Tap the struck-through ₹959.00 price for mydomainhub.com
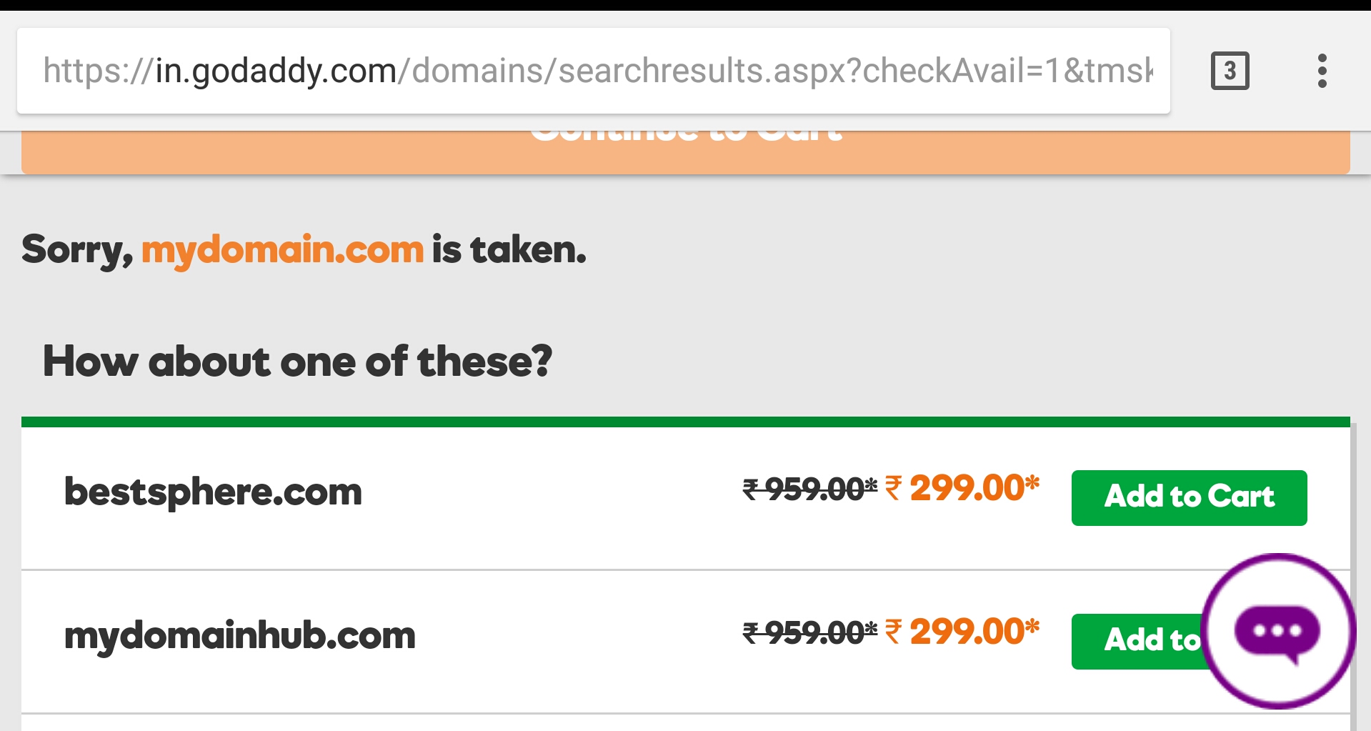 click(809, 633)
